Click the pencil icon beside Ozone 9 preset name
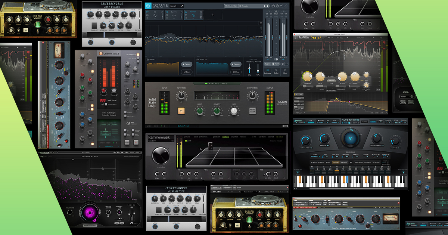448x235 pixels. click(x=182, y=6)
